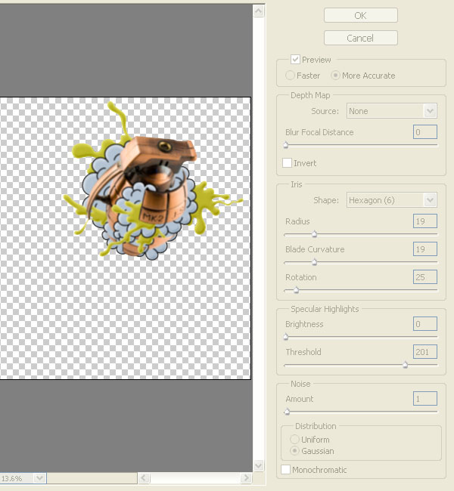Viewport: 454px width, 491px height.
Task: Click the Threshold value field
Action: [424, 352]
